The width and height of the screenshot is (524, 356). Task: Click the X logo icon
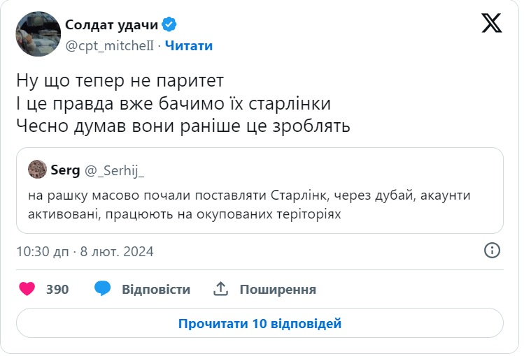pos(492,23)
